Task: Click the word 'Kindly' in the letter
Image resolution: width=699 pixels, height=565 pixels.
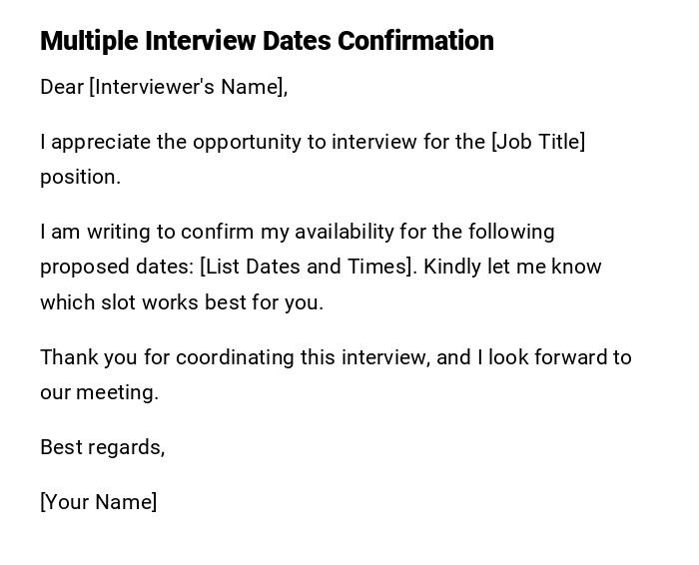Action: (x=453, y=267)
